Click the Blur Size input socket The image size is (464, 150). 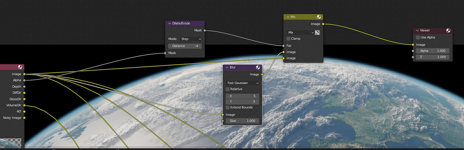click(223, 121)
